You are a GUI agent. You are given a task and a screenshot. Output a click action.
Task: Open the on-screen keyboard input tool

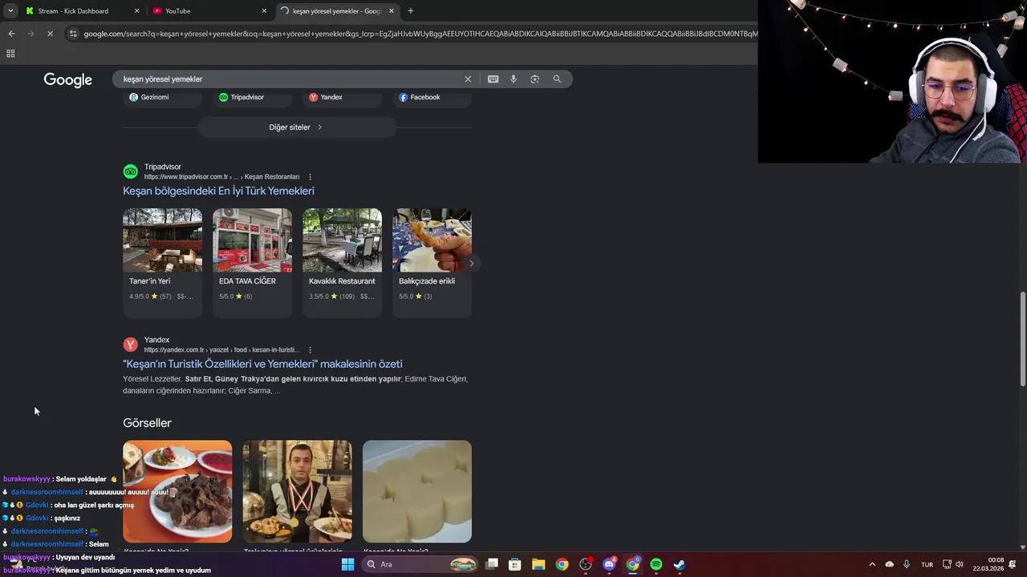click(493, 79)
